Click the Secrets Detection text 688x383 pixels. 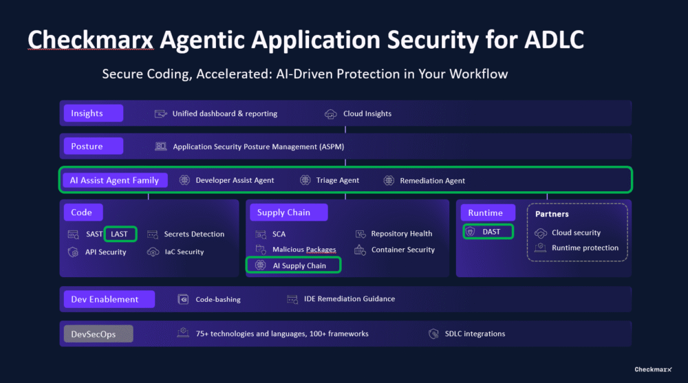click(x=194, y=234)
